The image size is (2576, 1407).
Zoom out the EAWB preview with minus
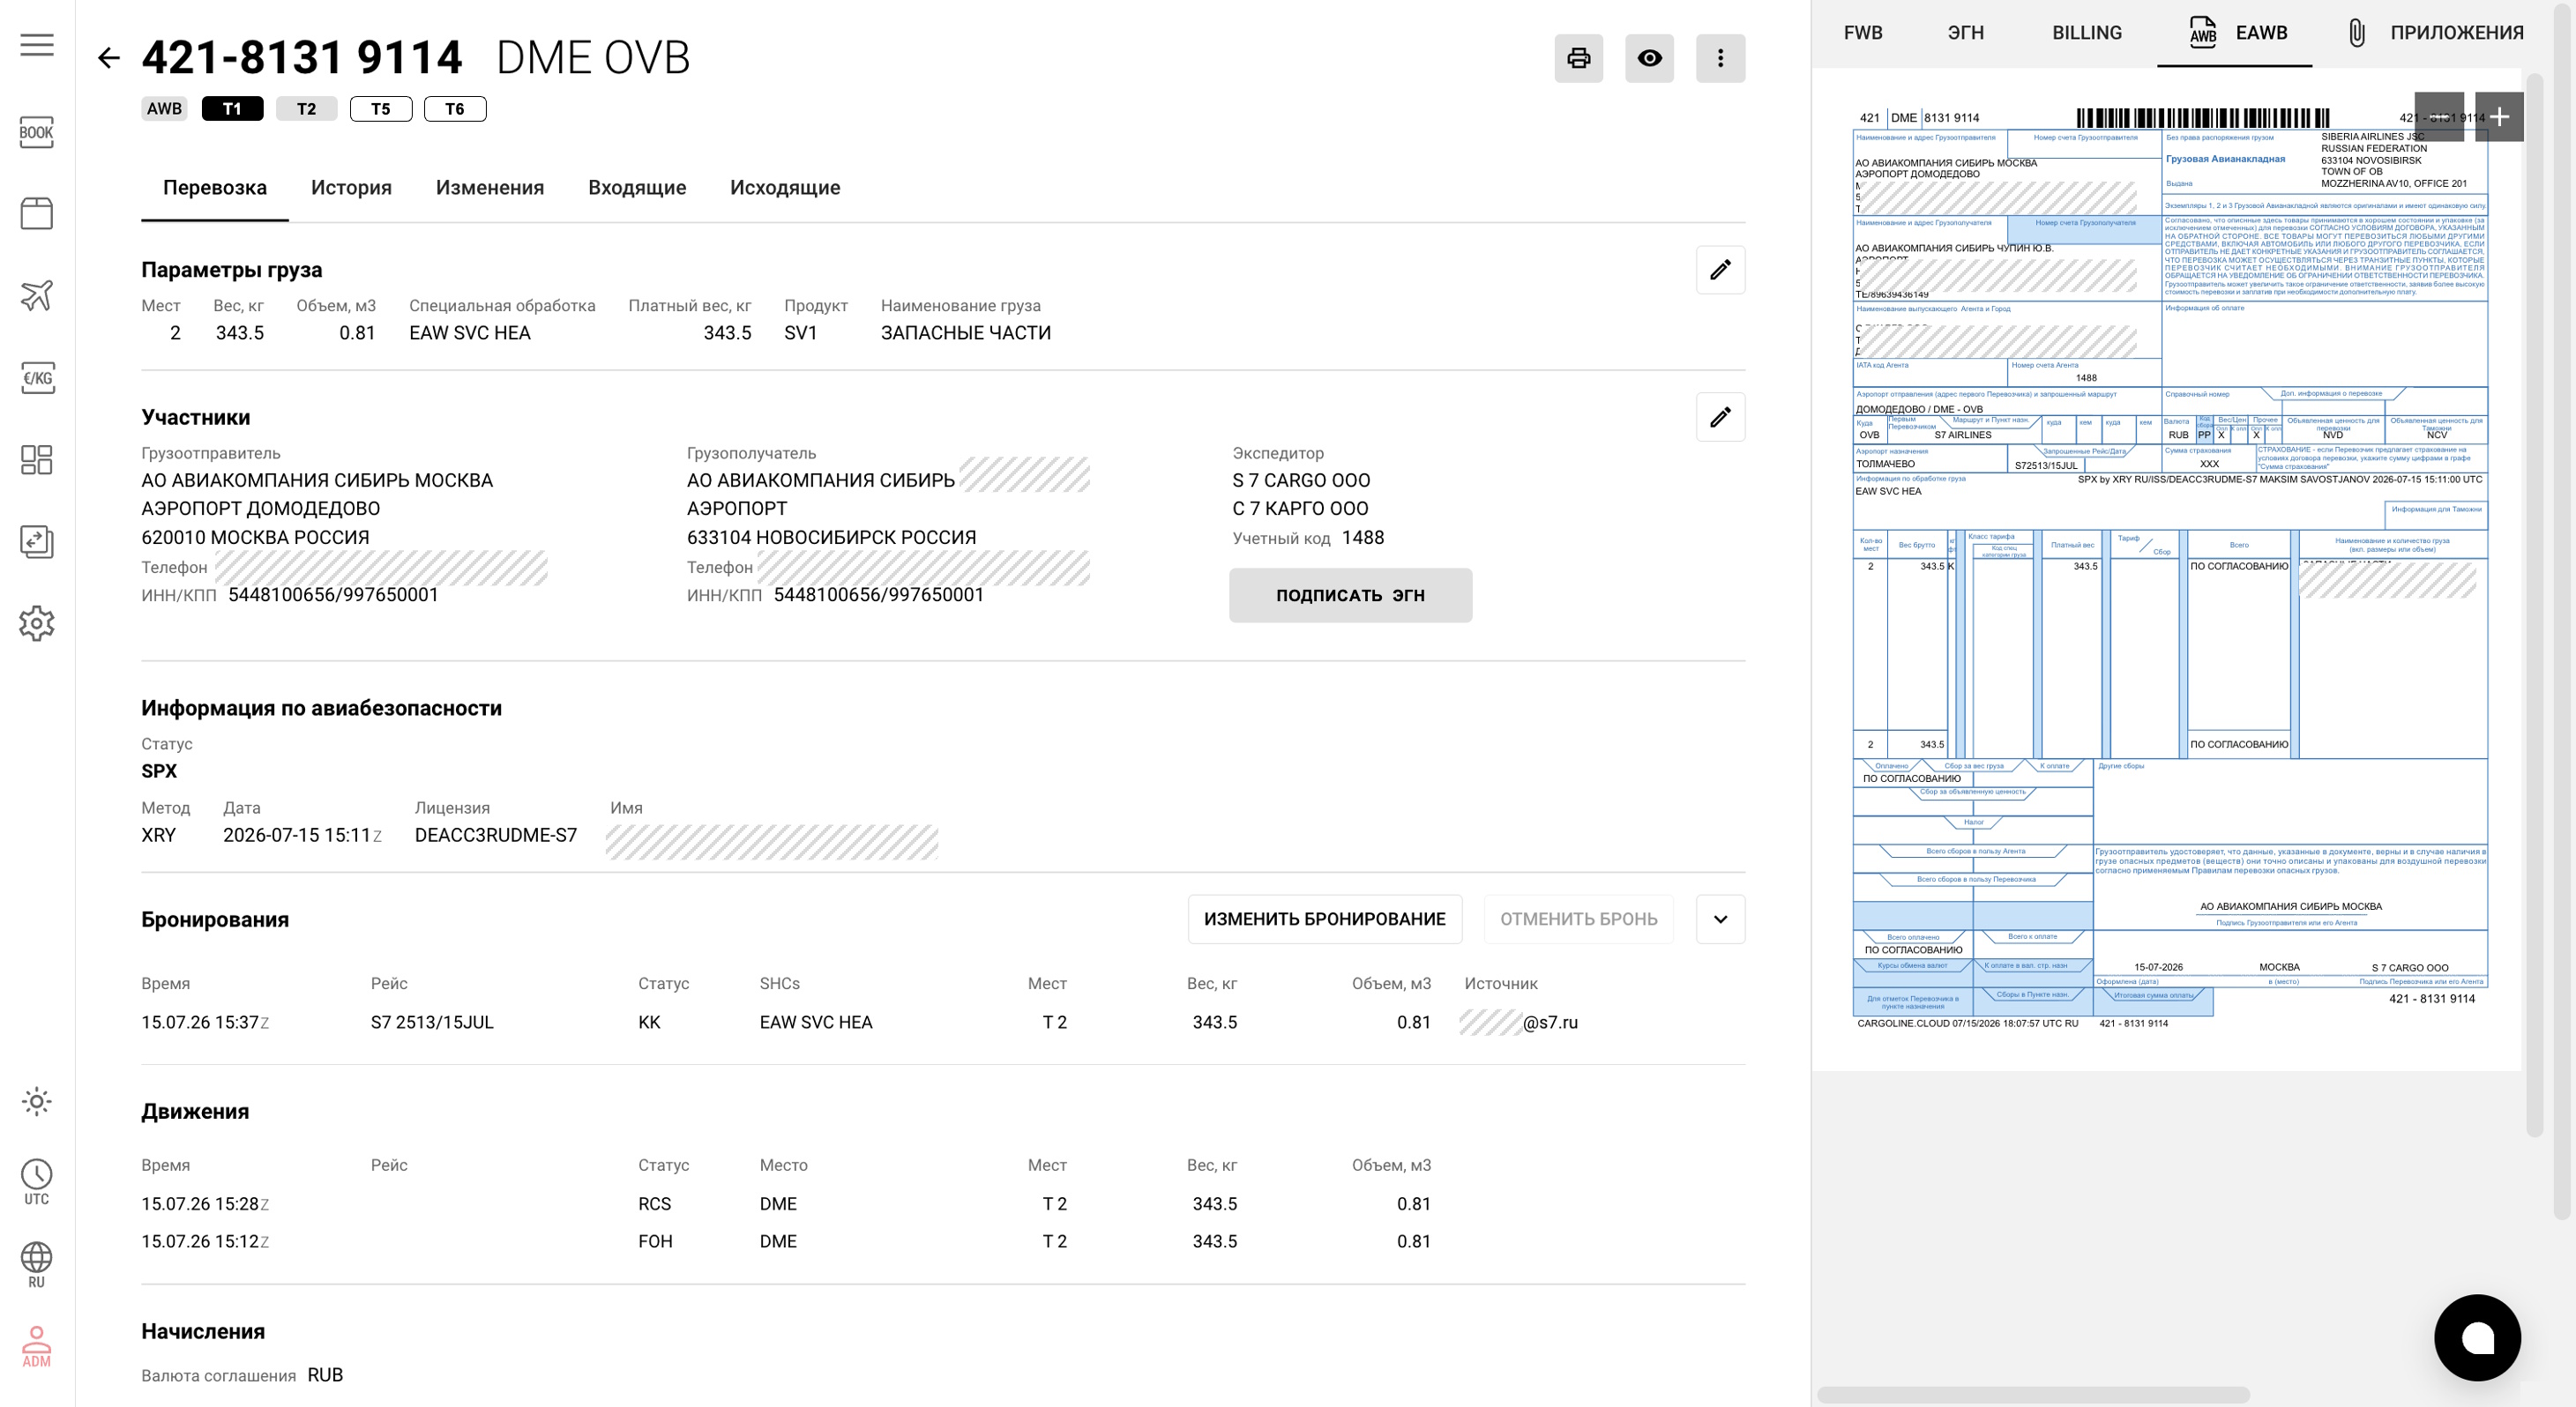point(2438,117)
